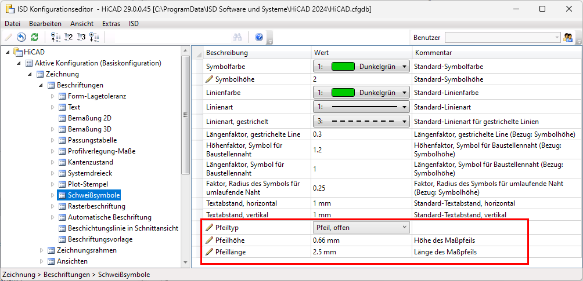Refresh the configuration with green arrows icon
This screenshot has height=281, width=583.
pos(35,37)
